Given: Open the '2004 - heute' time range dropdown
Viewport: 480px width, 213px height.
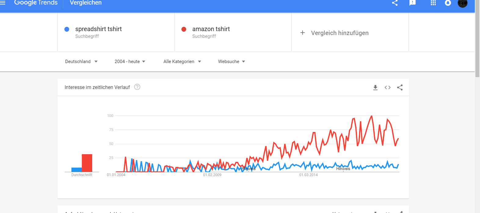Looking at the screenshot, I should (x=130, y=62).
